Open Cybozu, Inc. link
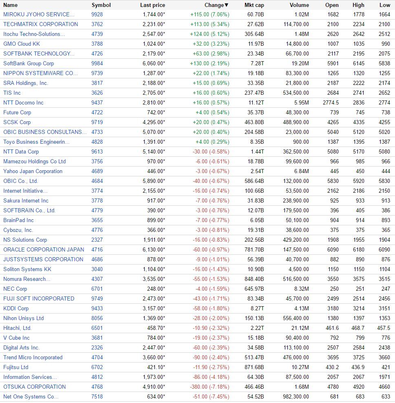This screenshot has width=395, height=403. pos(18,230)
